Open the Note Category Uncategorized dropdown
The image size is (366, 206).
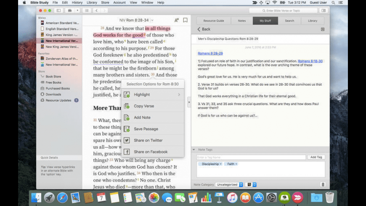(x=229, y=185)
